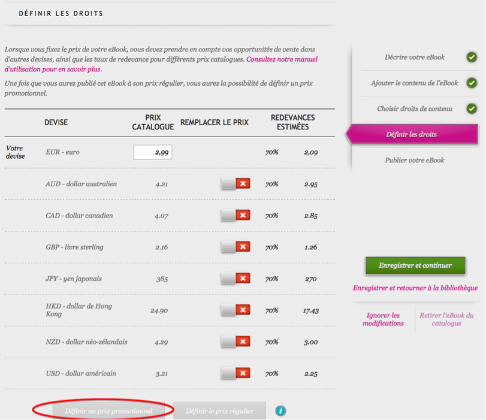Click green checkmark beside Décrire votre eBook
The image size is (486, 420).
[472, 57]
